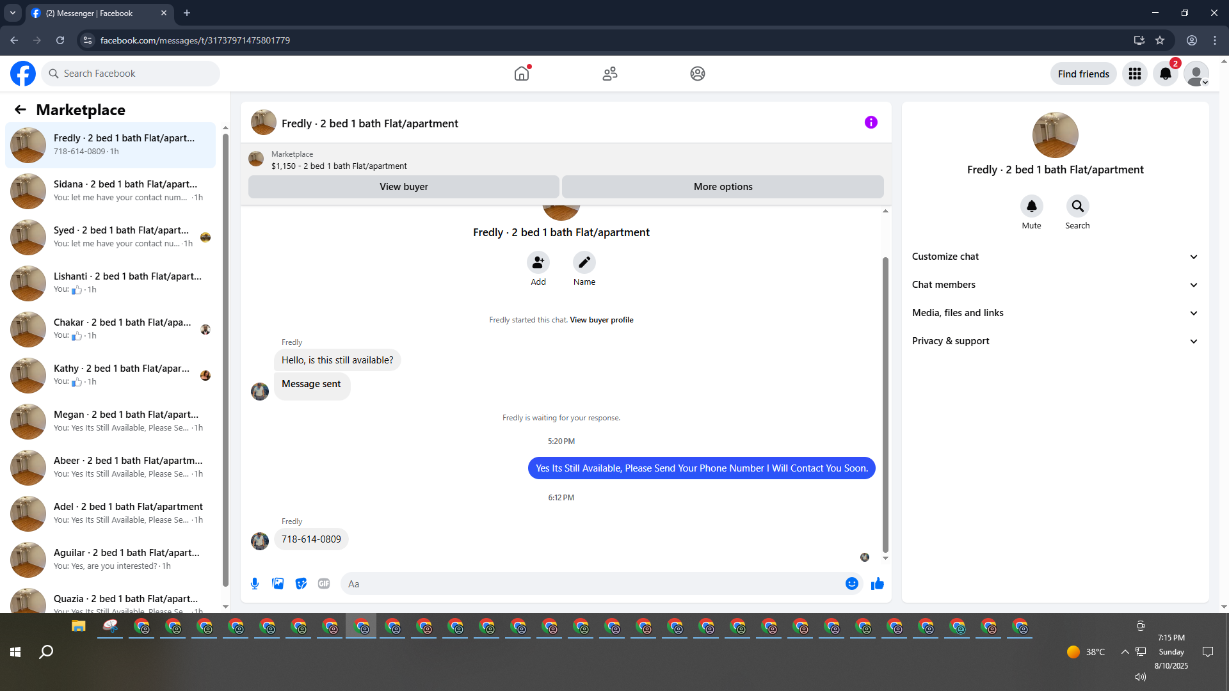1229x691 pixels.
Task: Click the voice clip microphone icon
Action: tap(255, 584)
